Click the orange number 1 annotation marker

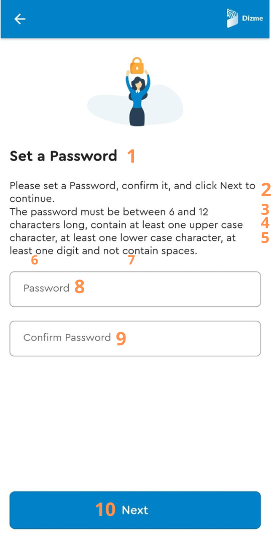coord(131,156)
